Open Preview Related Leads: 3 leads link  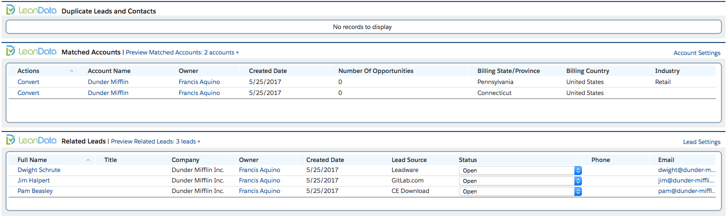coord(156,141)
